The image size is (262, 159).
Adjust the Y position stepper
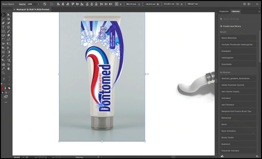tap(143, 4)
